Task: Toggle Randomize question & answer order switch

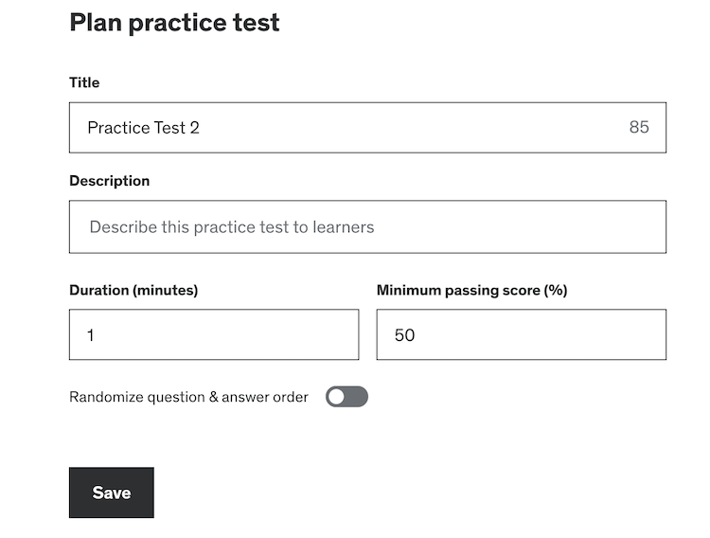Action: (x=346, y=397)
